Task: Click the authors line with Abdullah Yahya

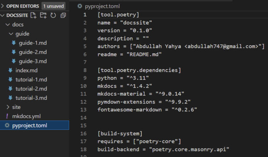Action: (181, 46)
